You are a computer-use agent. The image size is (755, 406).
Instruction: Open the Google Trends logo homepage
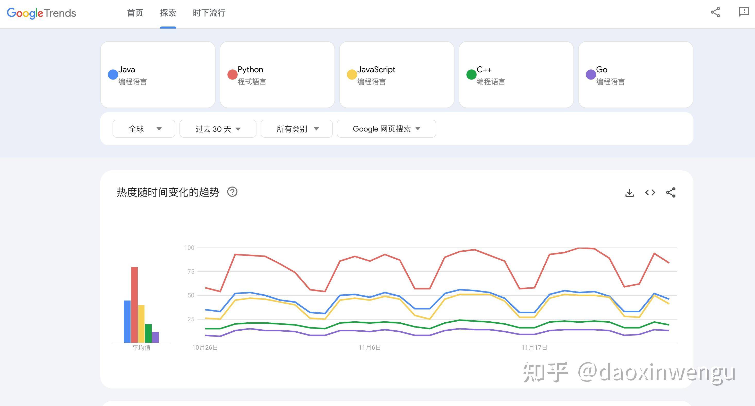pyautogui.click(x=41, y=13)
